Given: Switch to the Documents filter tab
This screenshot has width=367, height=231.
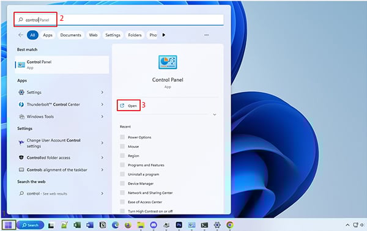Looking at the screenshot, I should [71, 35].
